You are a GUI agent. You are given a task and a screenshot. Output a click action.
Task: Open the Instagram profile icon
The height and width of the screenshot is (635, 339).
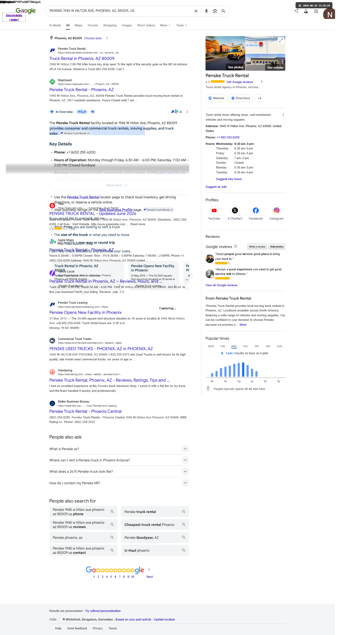click(277, 210)
